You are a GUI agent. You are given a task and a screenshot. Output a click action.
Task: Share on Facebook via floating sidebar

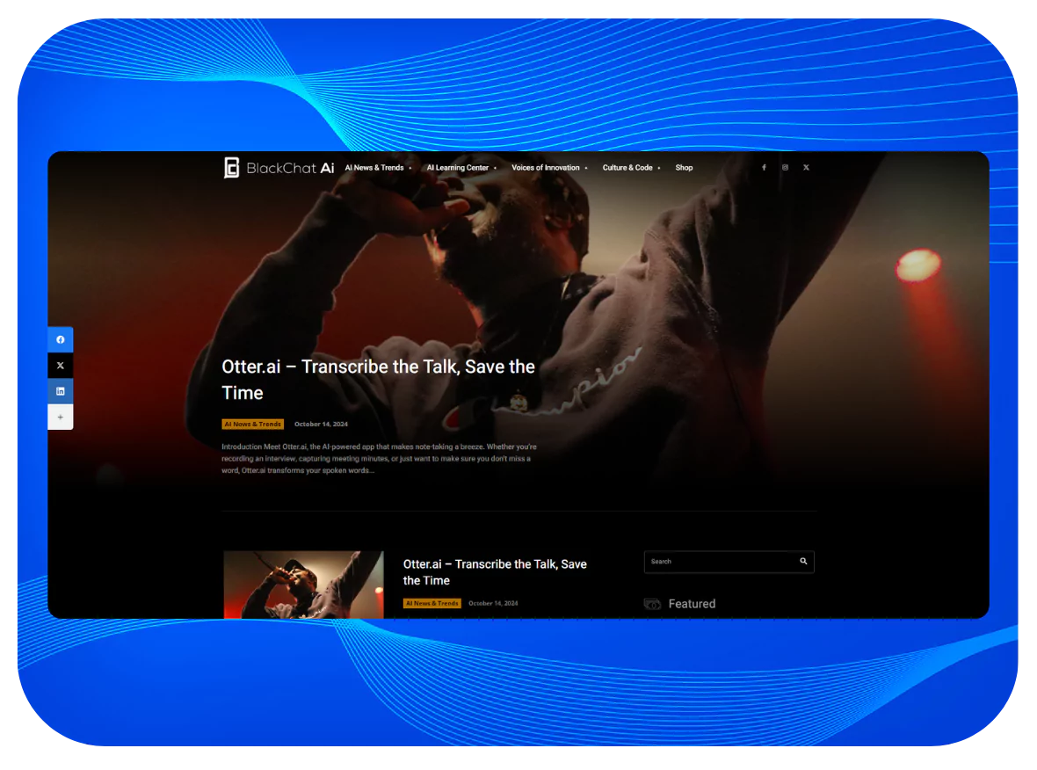(x=61, y=339)
